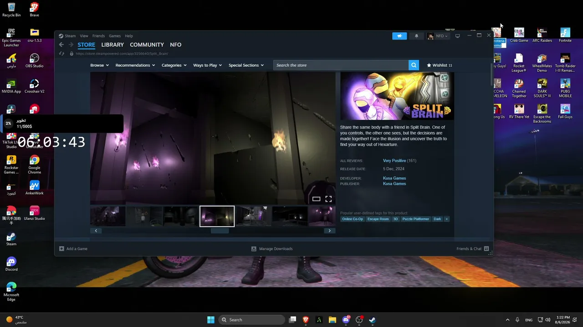Select the Fortnite desktop shortcut
The height and width of the screenshot is (327, 583).
coord(565,35)
